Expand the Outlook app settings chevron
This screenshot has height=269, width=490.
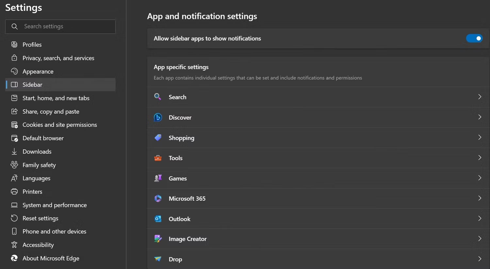pyautogui.click(x=480, y=218)
